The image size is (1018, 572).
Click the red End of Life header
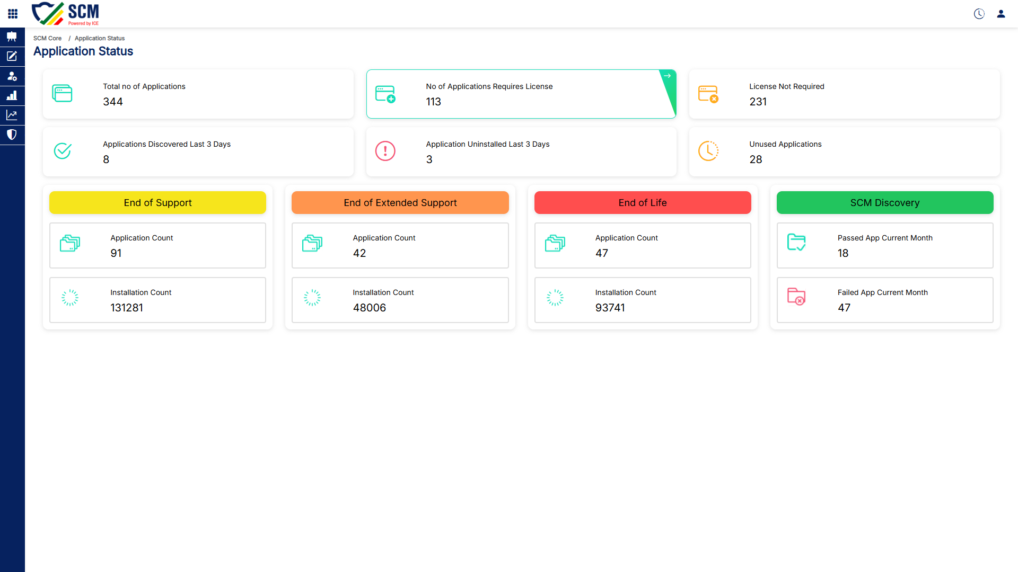643,203
